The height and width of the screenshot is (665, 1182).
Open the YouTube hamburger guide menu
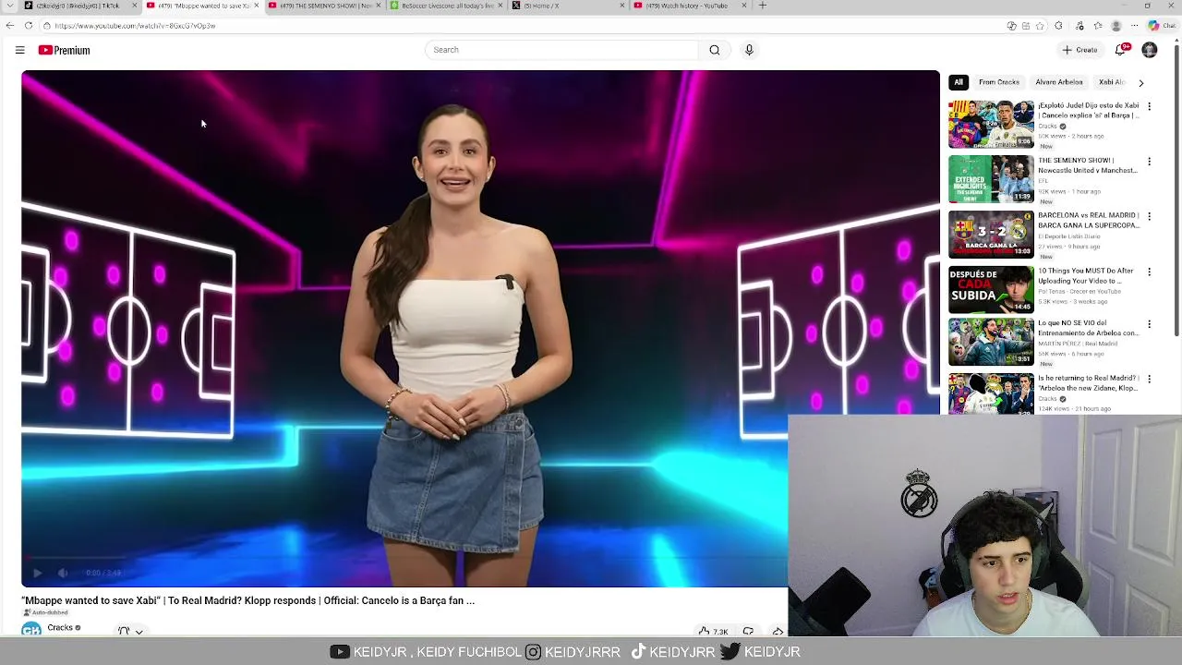coord(19,50)
